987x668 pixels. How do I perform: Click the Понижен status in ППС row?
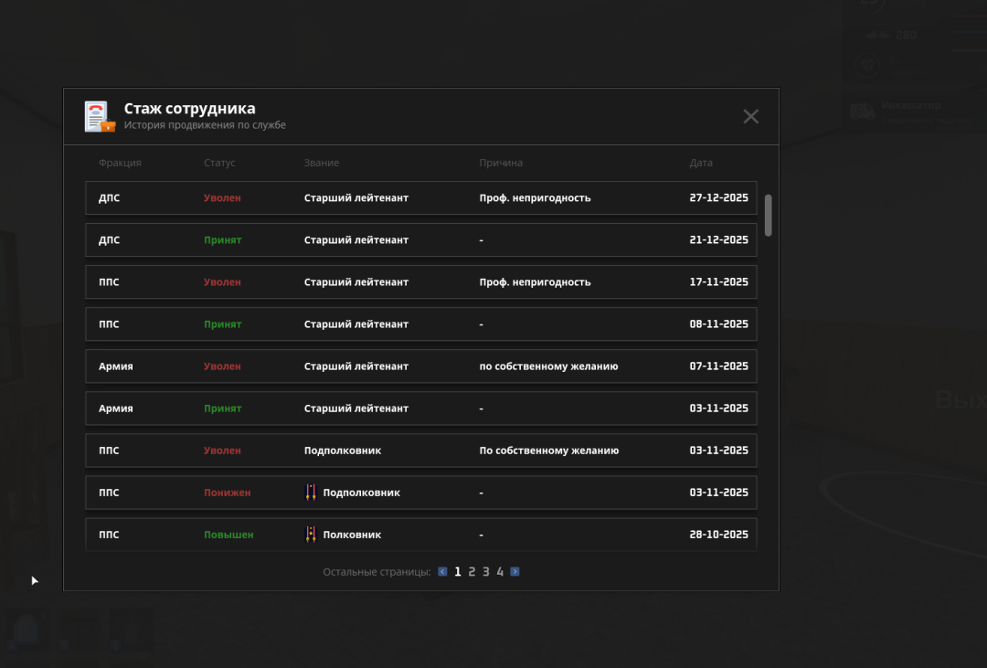click(227, 493)
